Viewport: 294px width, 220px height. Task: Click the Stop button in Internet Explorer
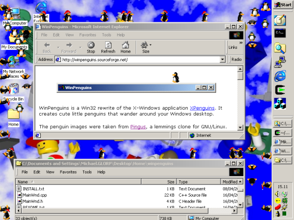pyautogui.click(x=91, y=47)
